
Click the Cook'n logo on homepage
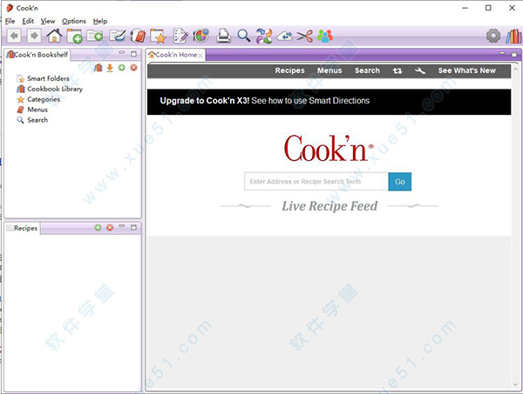pyautogui.click(x=329, y=149)
